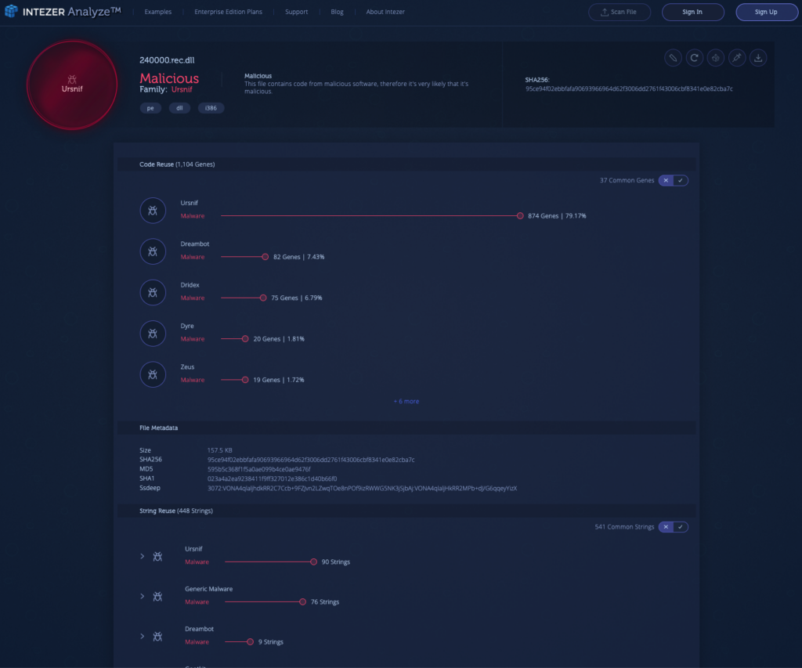Expand the Generic Malware strings row
Image resolution: width=802 pixels, height=668 pixels.
pyautogui.click(x=143, y=596)
